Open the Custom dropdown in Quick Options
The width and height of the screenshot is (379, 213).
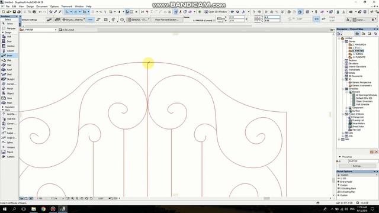(x=357, y=175)
